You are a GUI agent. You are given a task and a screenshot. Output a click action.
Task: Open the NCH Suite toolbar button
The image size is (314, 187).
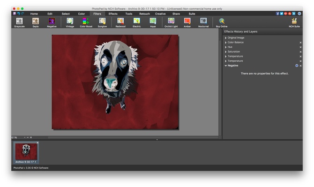click(294, 22)
